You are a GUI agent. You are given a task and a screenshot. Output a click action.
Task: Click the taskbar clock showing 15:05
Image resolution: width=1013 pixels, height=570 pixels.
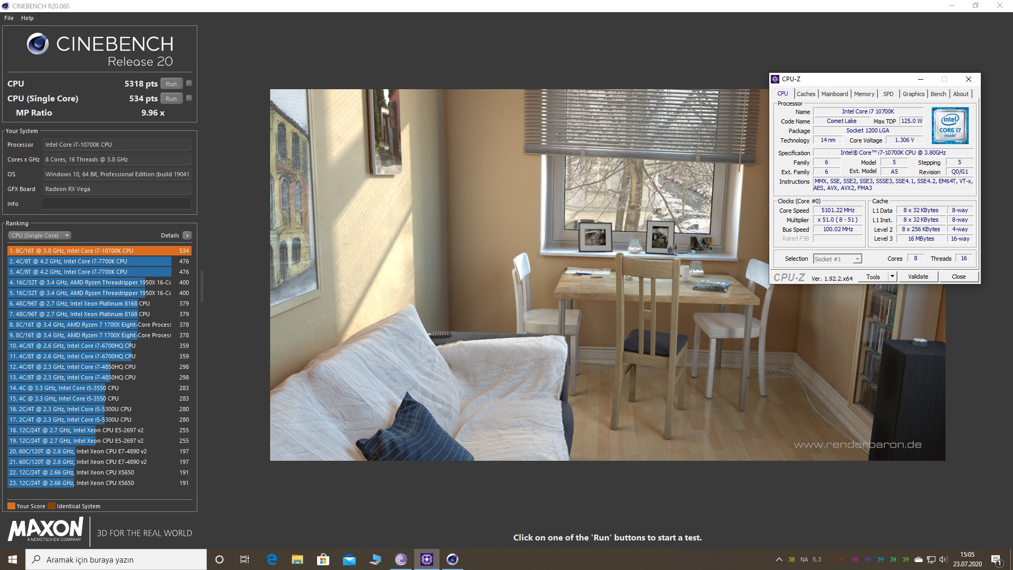pos(967,559)
